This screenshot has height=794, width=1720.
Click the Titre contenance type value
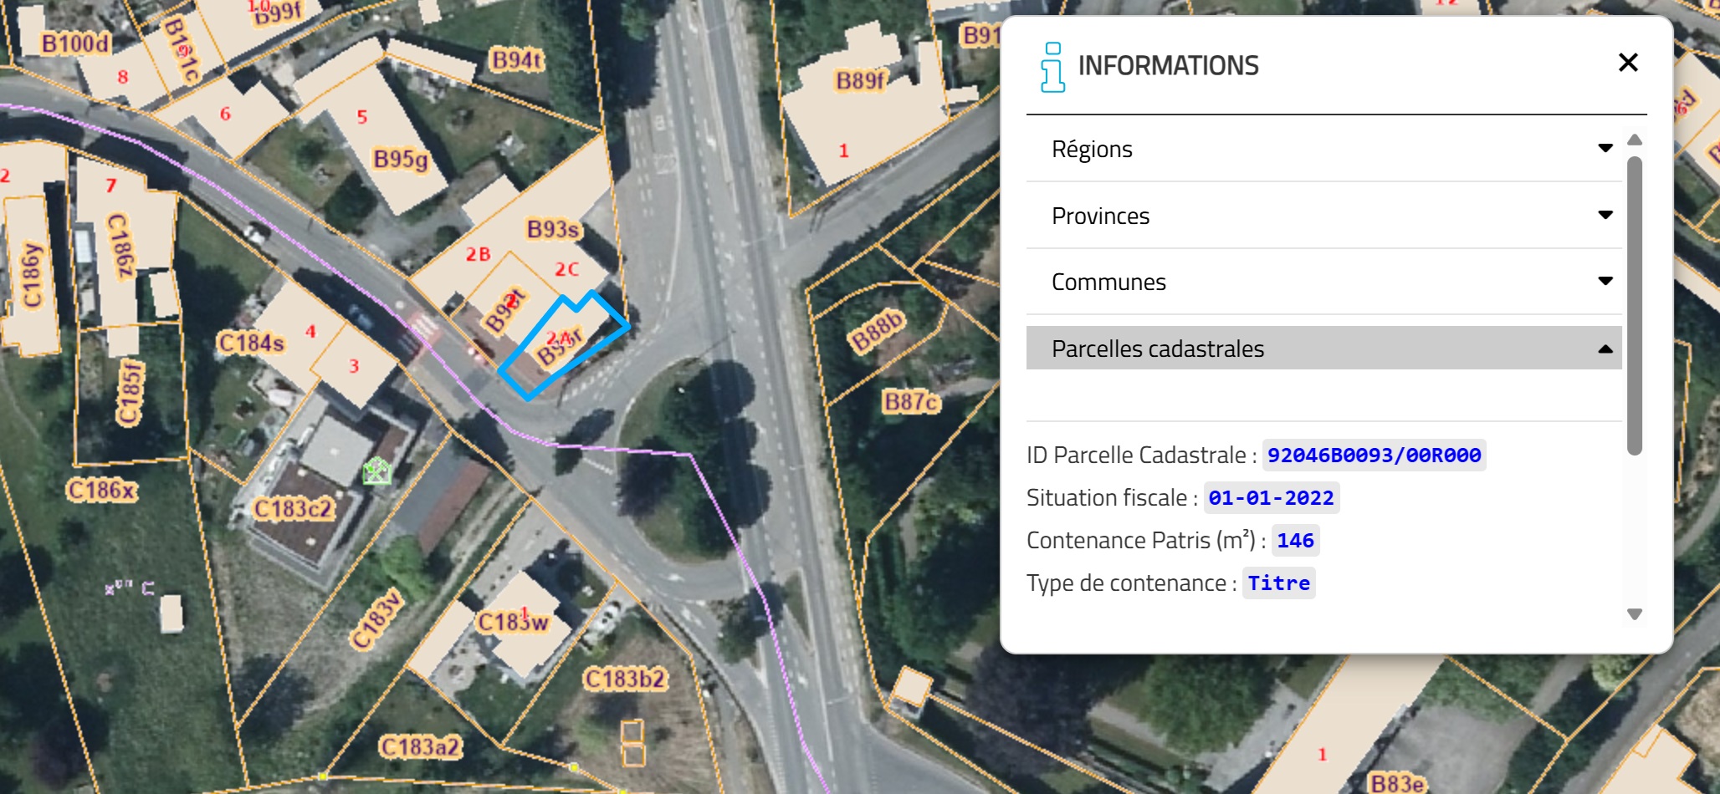point(1278,583)
